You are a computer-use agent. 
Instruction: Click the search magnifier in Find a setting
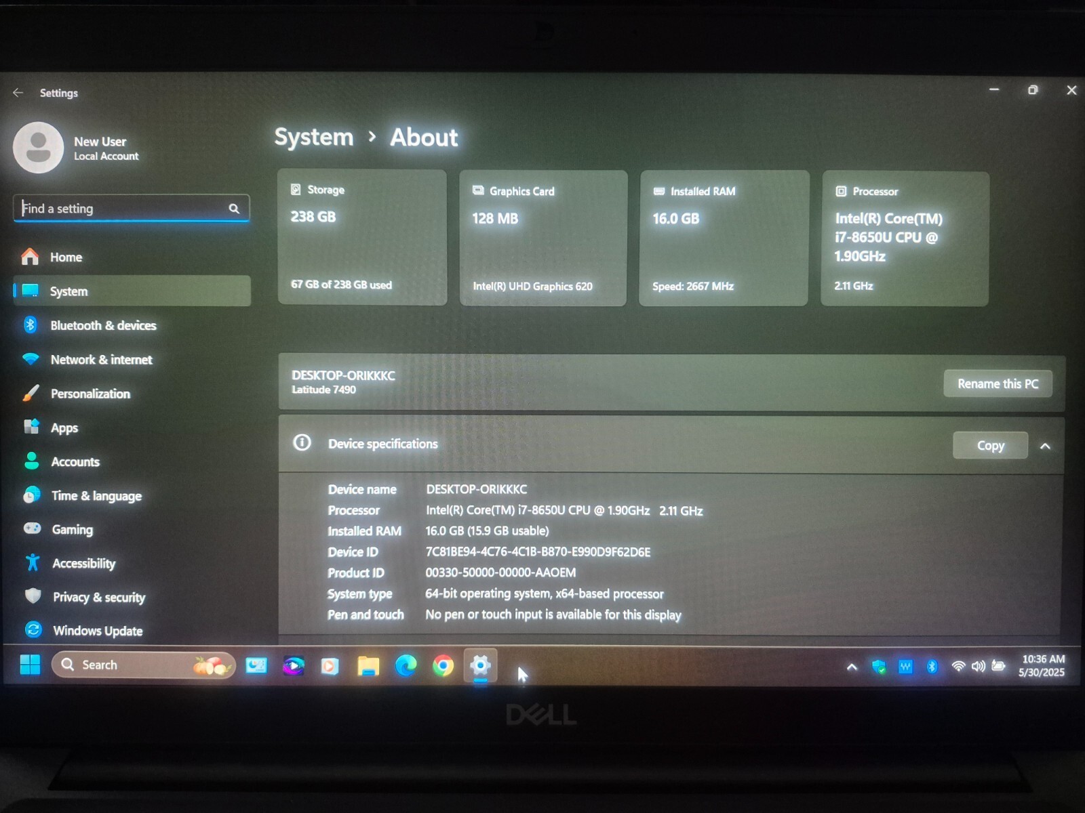click(x=234, y=209)
